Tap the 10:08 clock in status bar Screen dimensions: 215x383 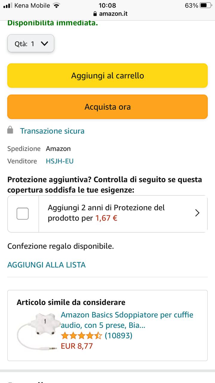(x=107, y=5)
